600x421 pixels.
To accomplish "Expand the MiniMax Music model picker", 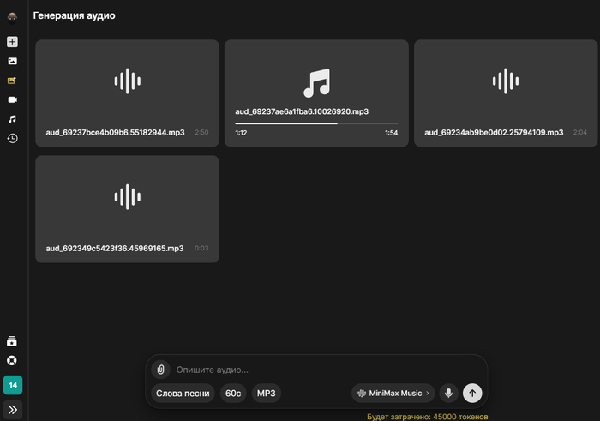I will 393,393.
